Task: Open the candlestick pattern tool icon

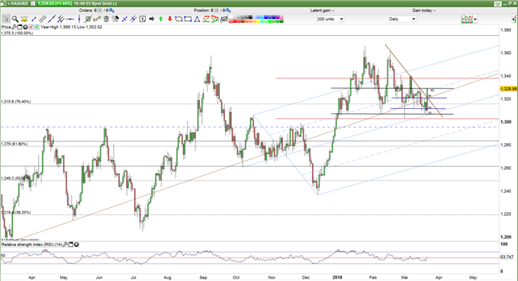Action: pos(97,19)
